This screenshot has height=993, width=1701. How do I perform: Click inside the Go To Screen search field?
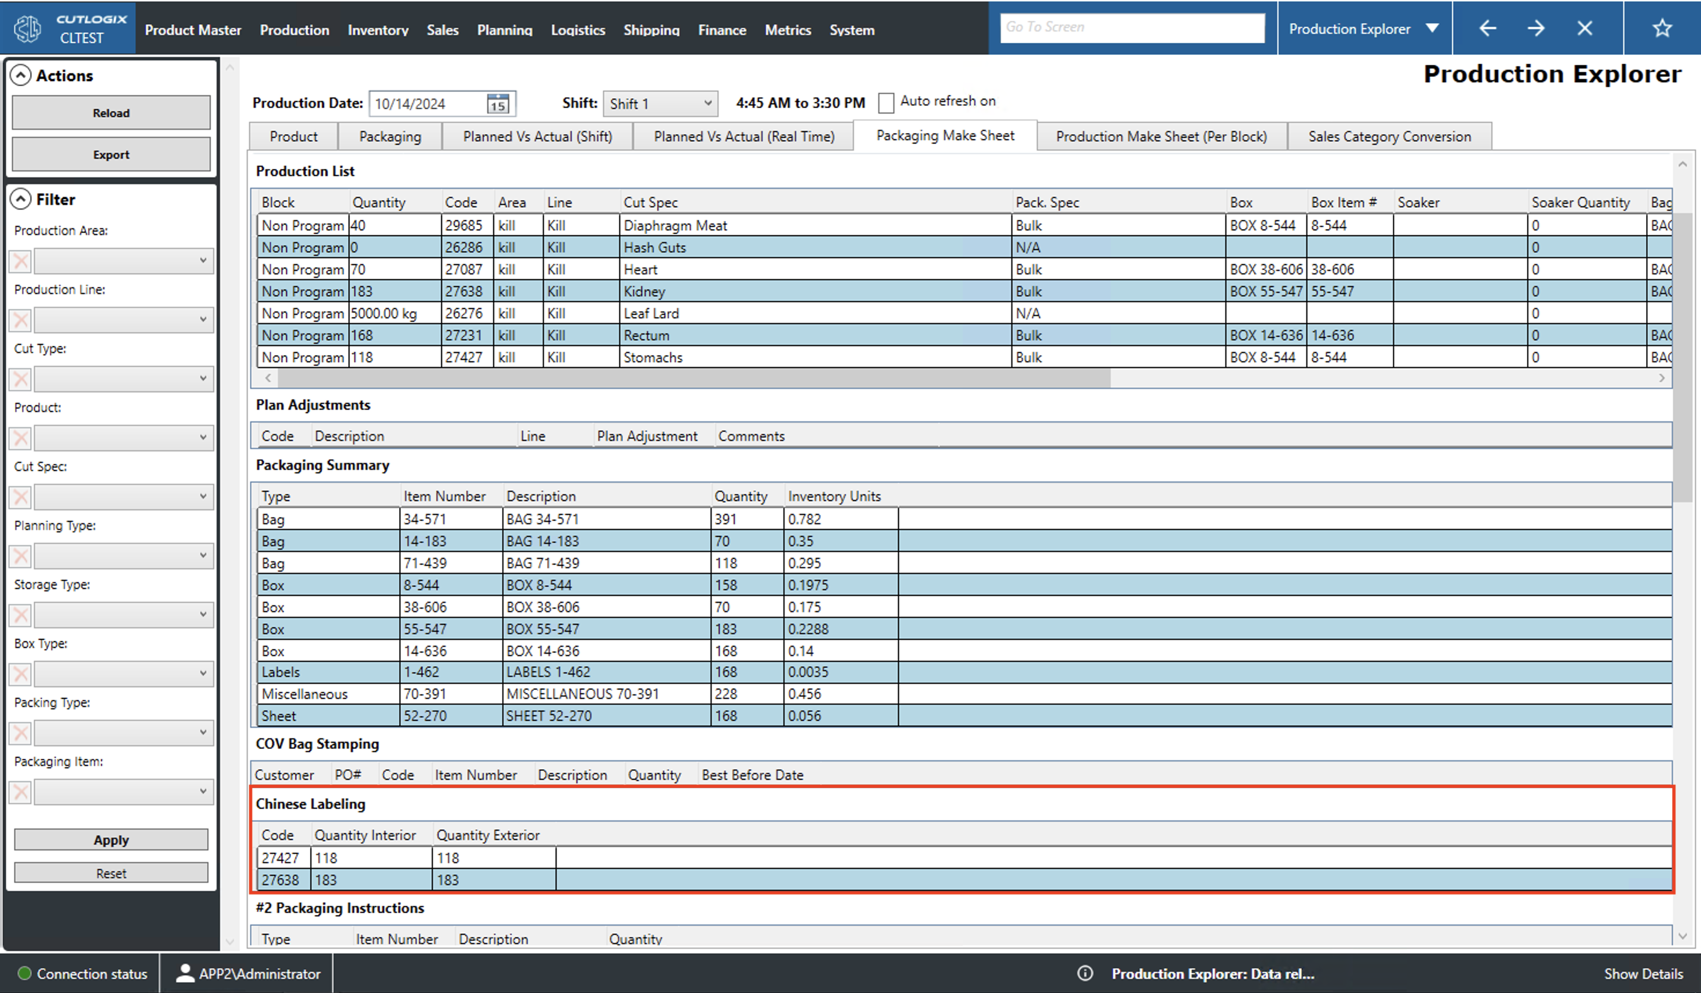tap(1133, 27)
